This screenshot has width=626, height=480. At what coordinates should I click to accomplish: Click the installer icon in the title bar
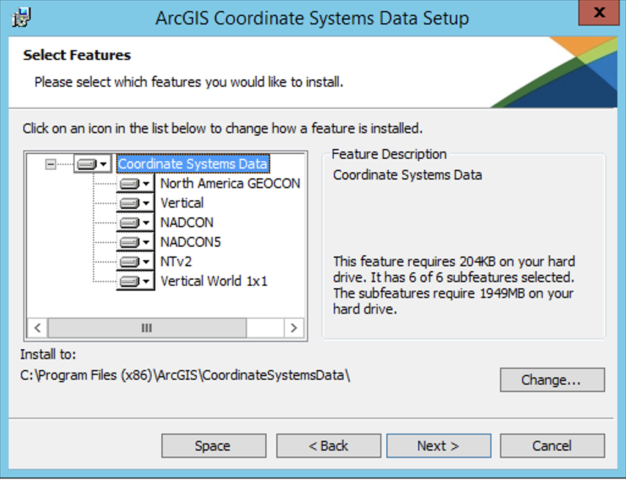click(x=22, y=17)
